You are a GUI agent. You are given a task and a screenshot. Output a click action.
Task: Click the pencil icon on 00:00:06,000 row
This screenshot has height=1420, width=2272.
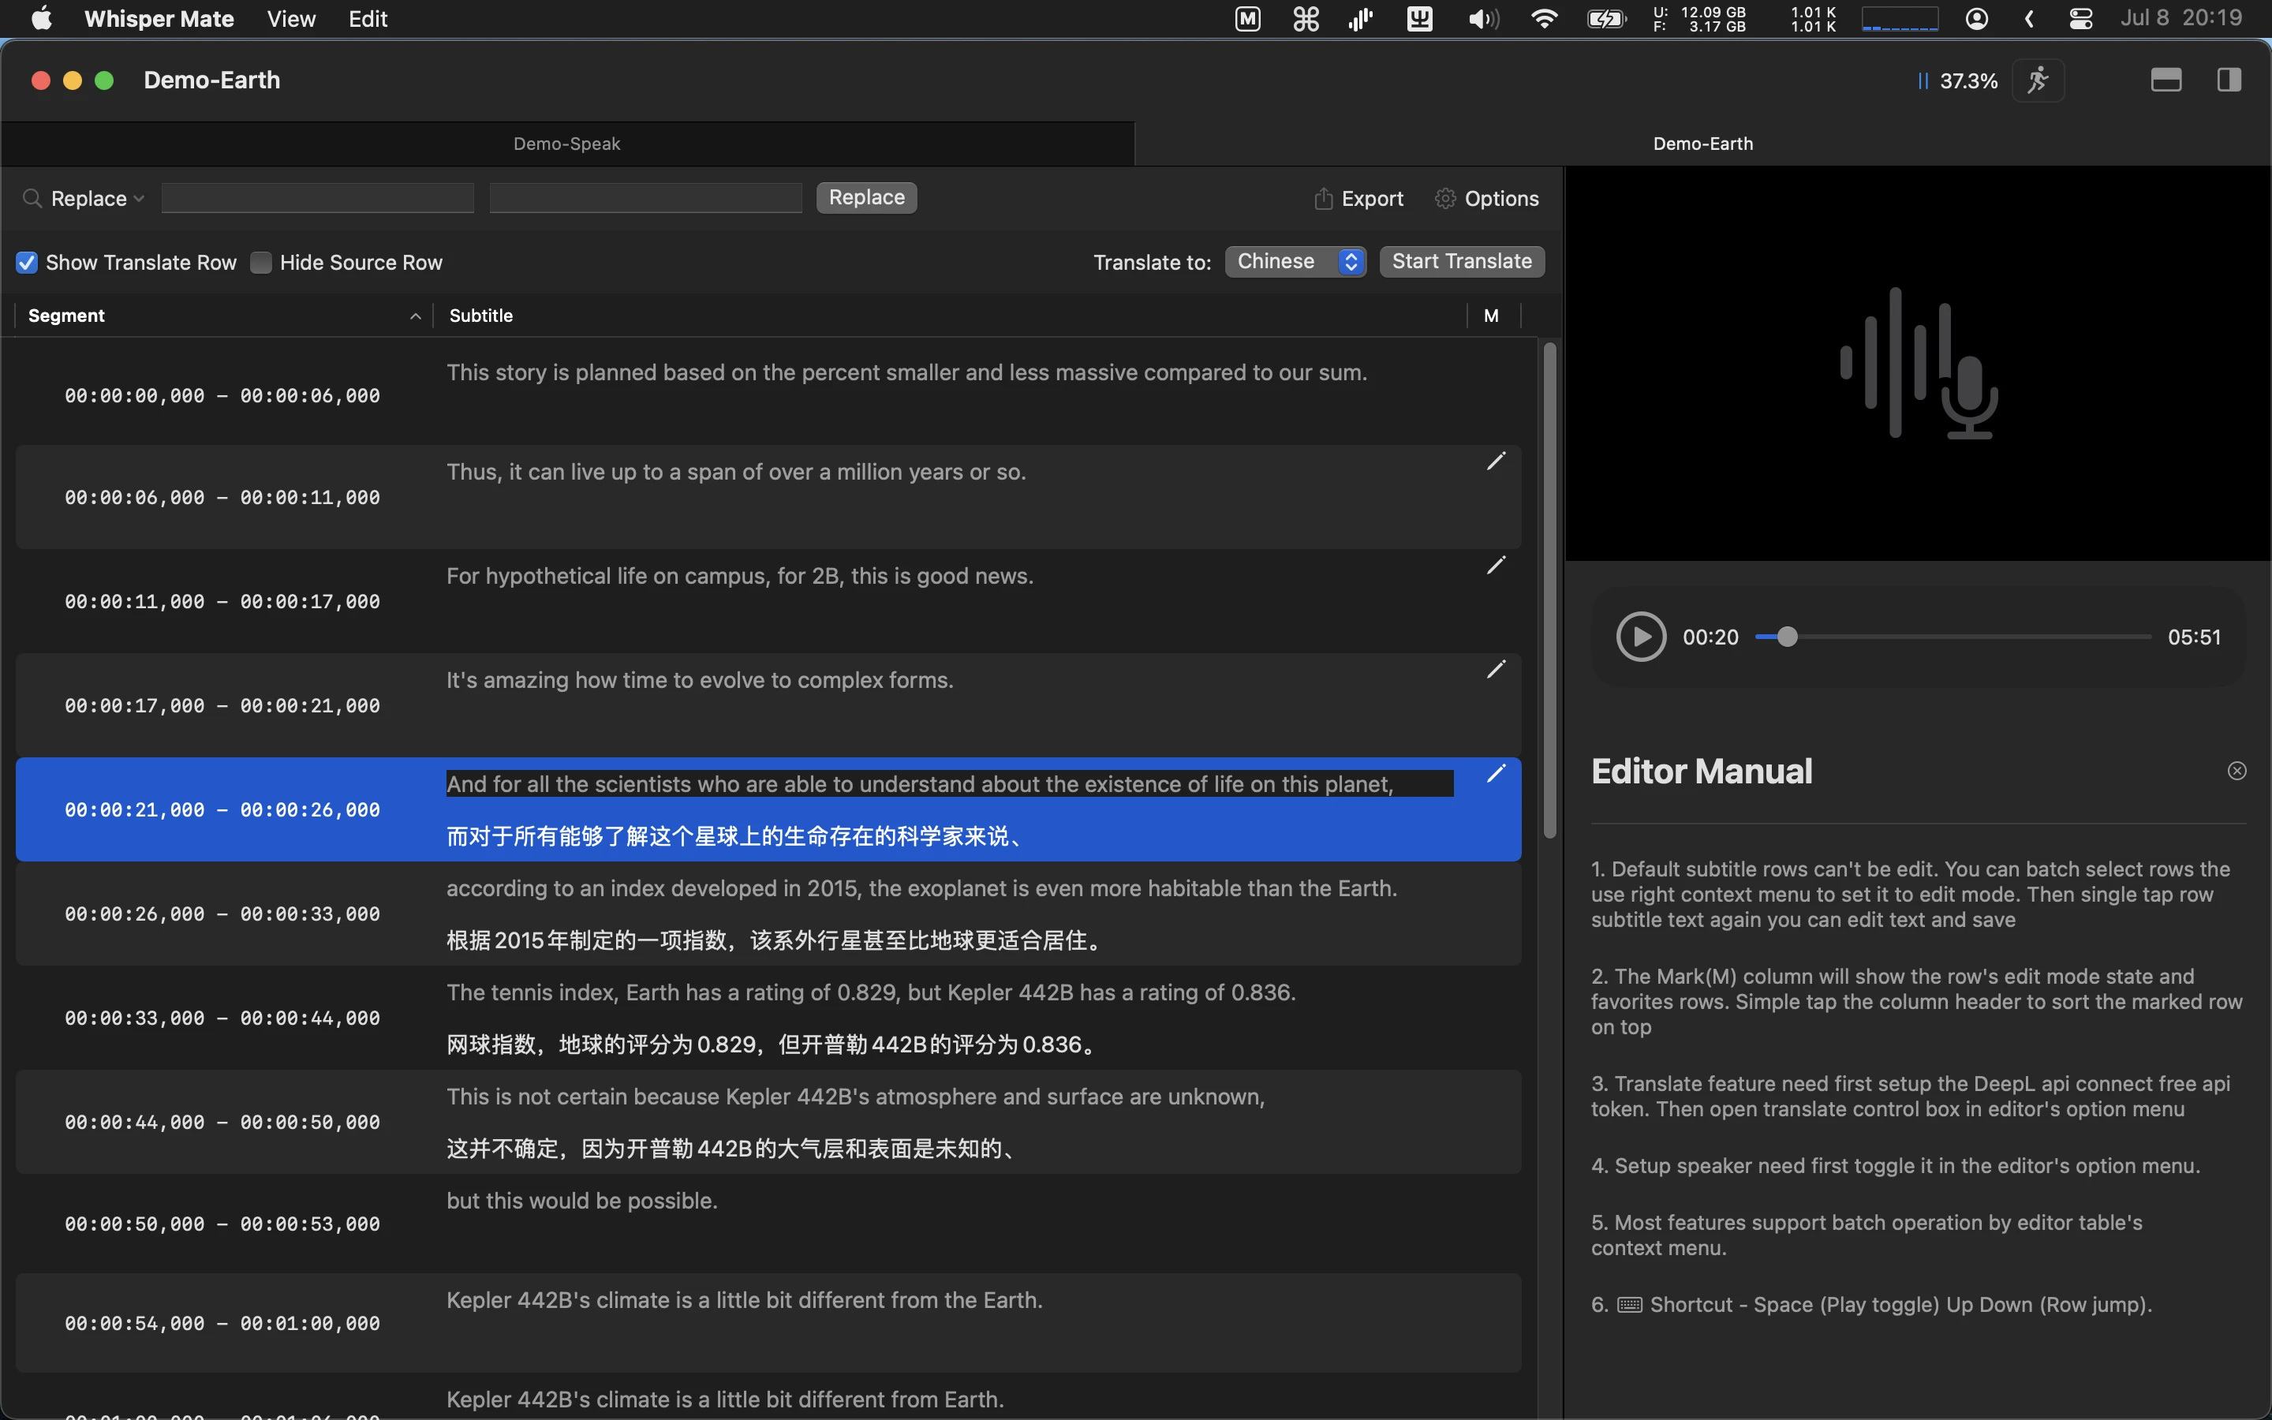tap(1497, 461)
